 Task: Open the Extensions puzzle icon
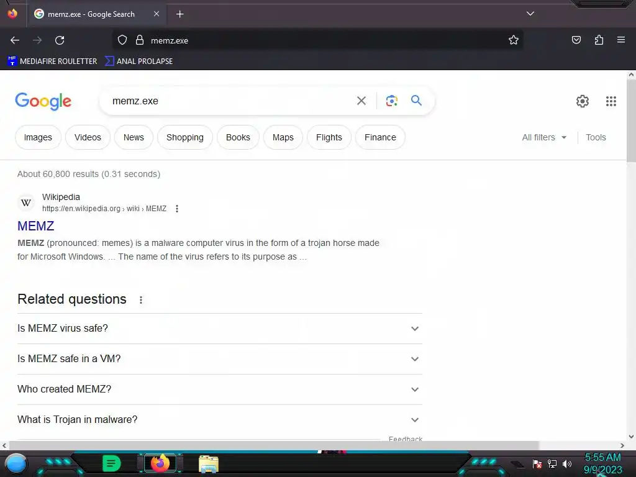[599, 40]
